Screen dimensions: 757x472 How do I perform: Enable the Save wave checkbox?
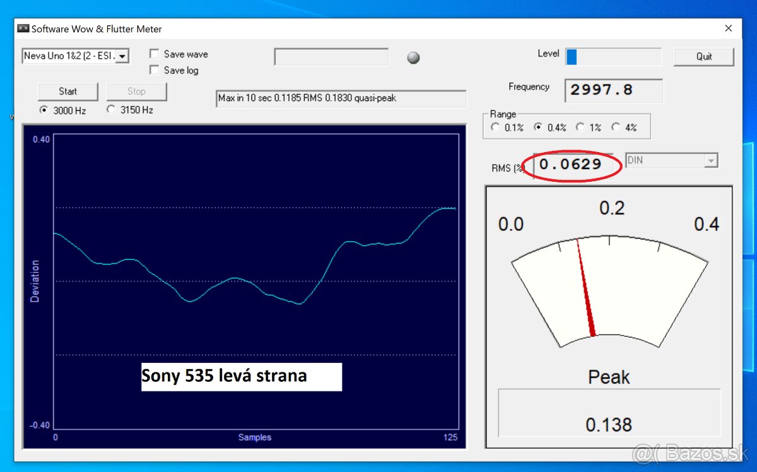155,54
